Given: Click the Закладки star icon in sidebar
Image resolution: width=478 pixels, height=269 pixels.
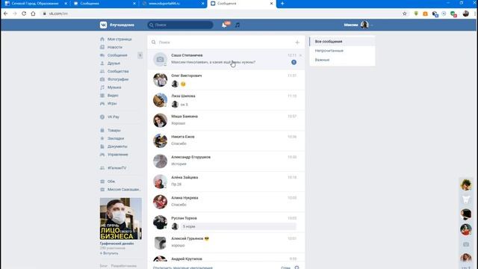Looking at the screenshot, I should (102, 138).
